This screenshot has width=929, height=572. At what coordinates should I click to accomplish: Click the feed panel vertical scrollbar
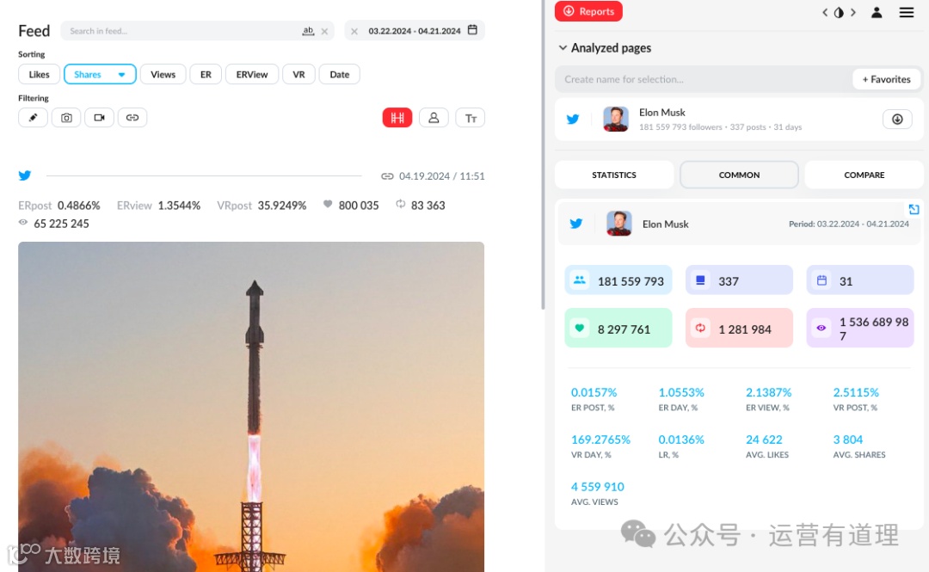pos(543,154)
